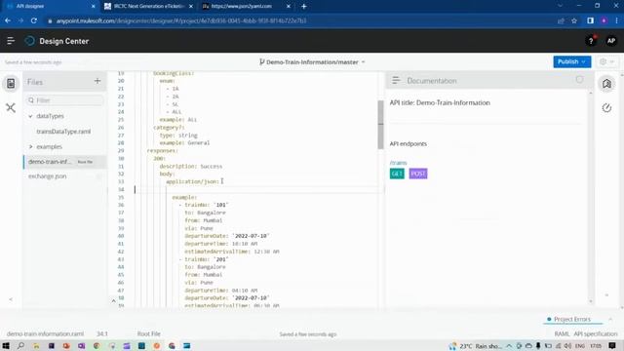The height and width of the screenshot is (351, 624).
Task: Add a new file with plus icon
Action: (x=97, y=81)
